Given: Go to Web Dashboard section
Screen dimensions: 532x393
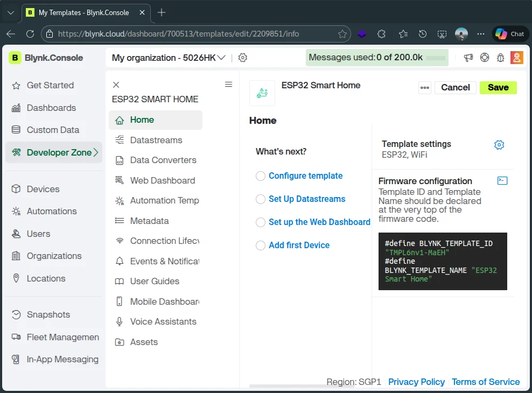Looking at the screenshot, I should (162, 180).
